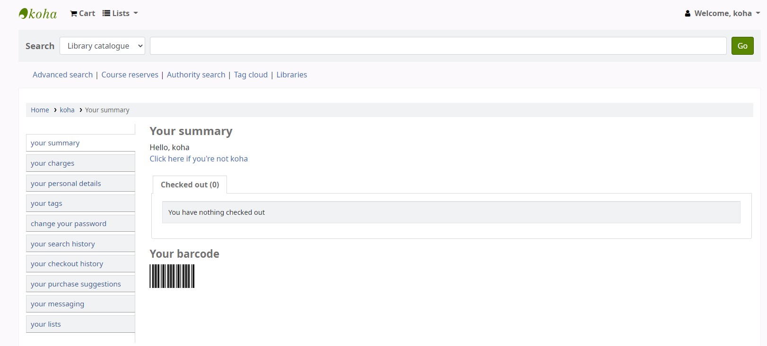Go to Course reserves
Screen dimensions: 767x346
(x=130, y=75)
